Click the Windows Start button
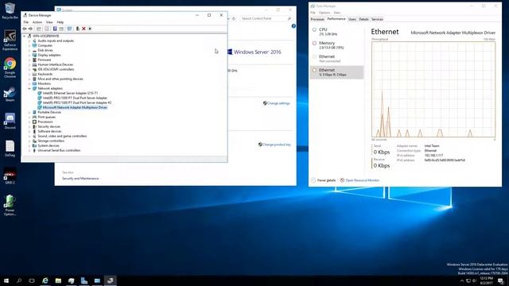The image size is (509, 286). pos(6,280)
